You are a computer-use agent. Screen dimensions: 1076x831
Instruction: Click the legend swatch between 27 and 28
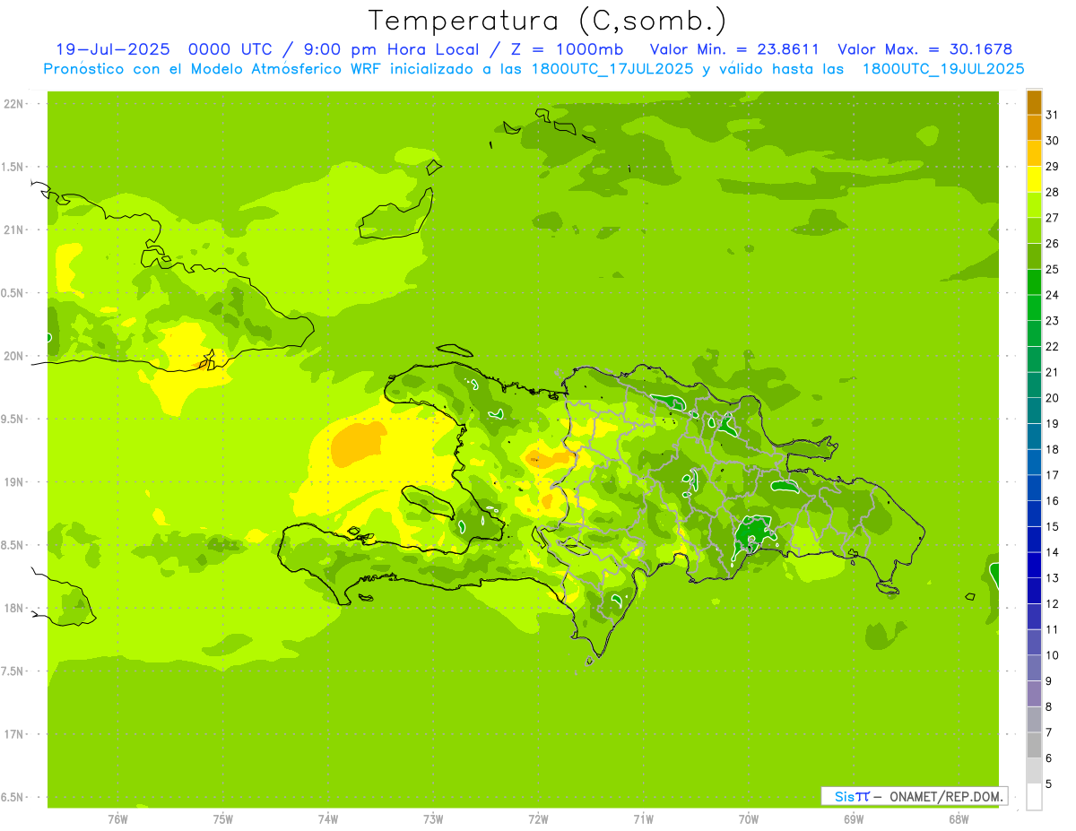[1034, 205]
